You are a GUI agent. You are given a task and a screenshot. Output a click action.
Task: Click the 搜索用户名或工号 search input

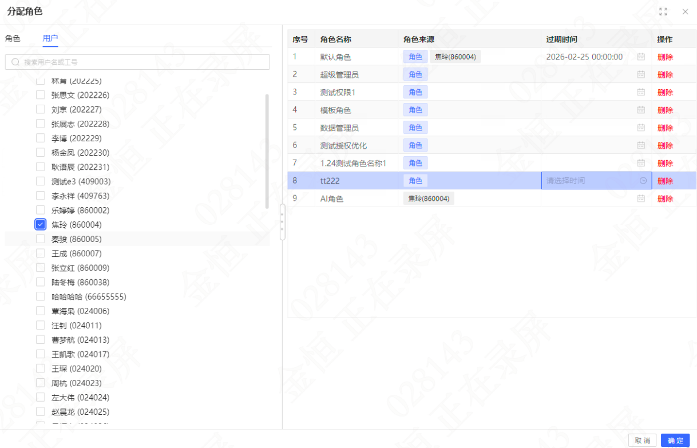(x=137, y=62)
